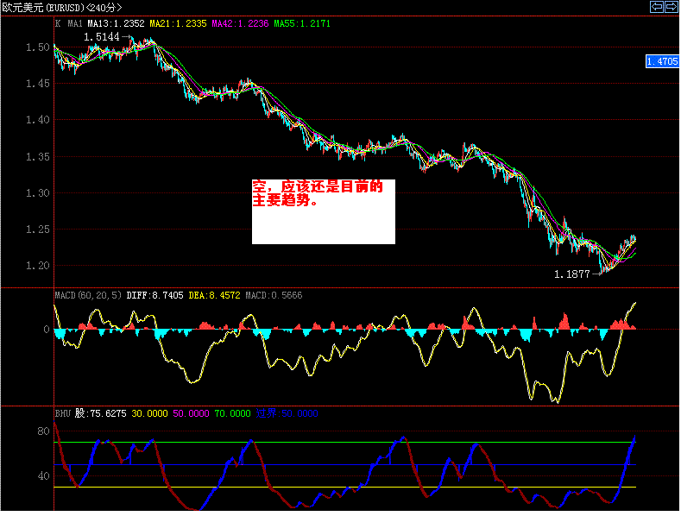Click the magenta 50.0000 level label
The image size is (681, 516).
click(191, 413)
